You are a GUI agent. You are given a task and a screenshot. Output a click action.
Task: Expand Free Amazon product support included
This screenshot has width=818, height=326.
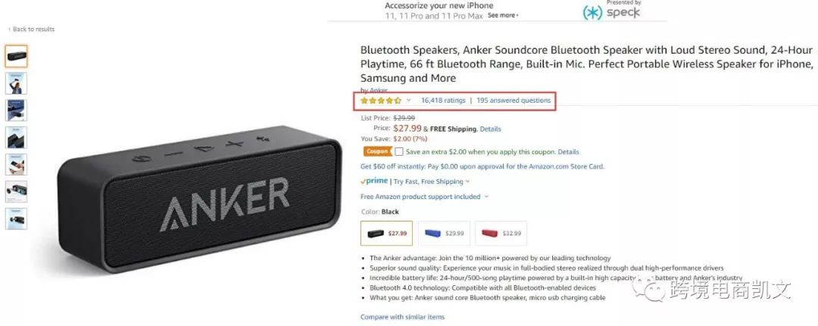424,197
